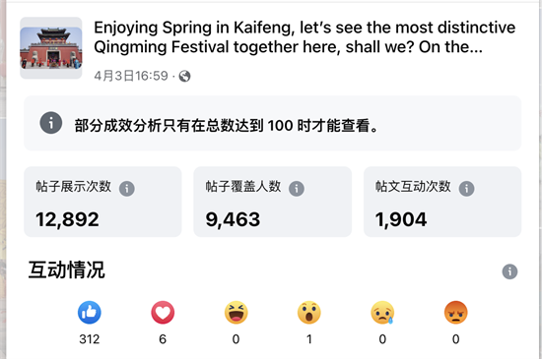Click info icon beside 帖子覆盖人数
Screen dimensions: 542x359
point(297,189)
